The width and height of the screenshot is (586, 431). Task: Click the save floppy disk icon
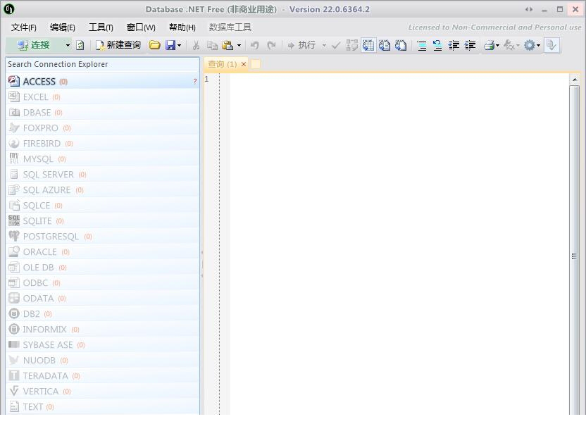pos(170,45)
